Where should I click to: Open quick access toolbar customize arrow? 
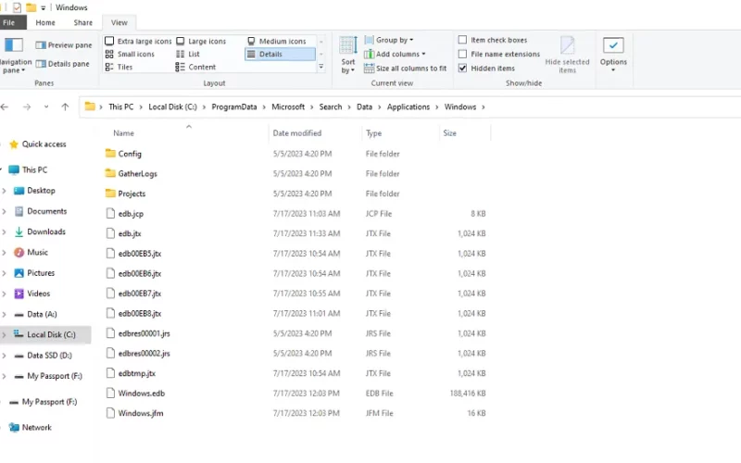[x=43, y=8]
